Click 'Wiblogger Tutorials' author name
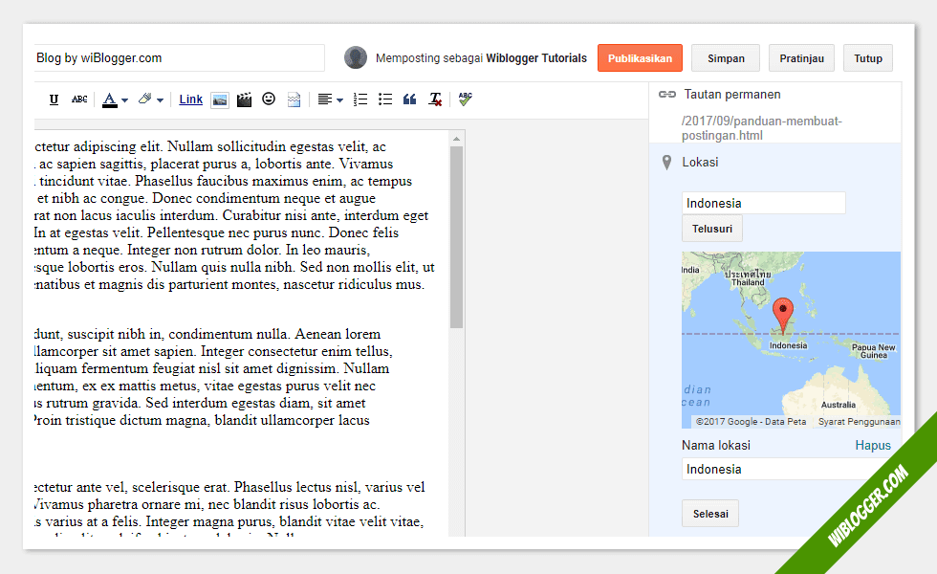The image size is (937, 574). (x=536, y=58)
